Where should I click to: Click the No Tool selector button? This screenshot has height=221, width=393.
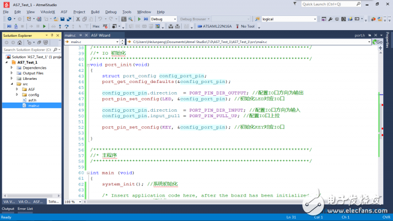pyautogui.click(x=245, y=26)
